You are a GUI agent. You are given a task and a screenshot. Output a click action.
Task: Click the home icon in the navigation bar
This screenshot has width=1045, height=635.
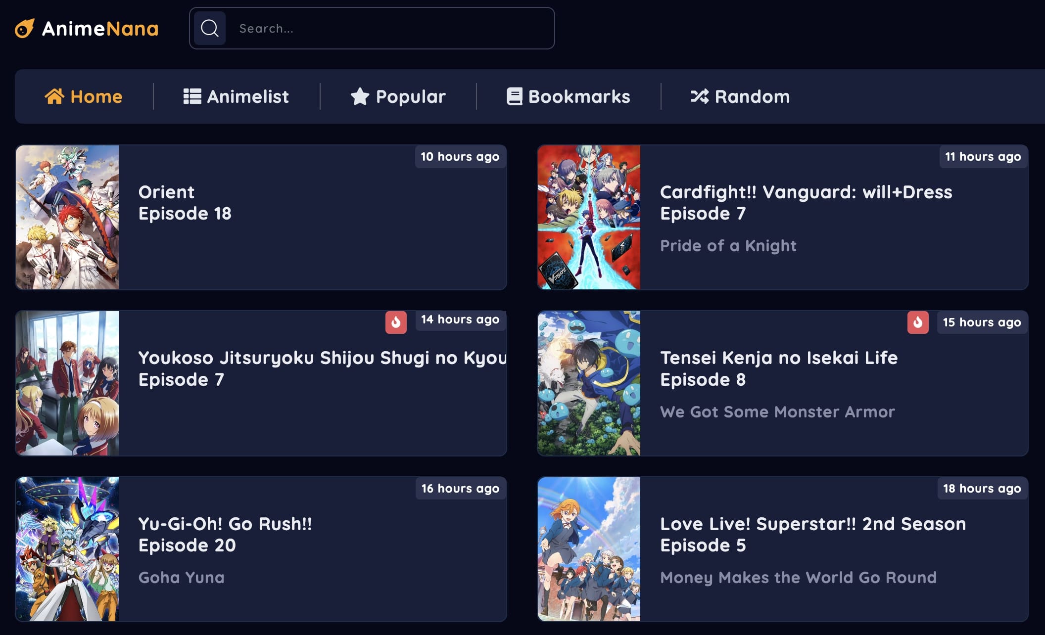[x=55, y=96]
